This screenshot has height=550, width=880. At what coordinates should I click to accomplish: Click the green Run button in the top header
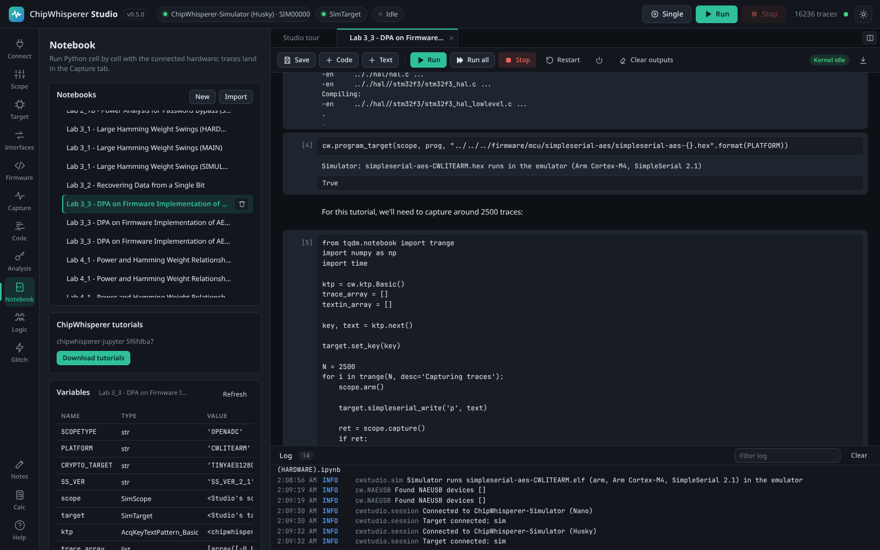(717, 14)
